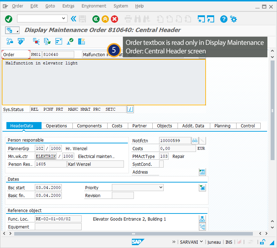Open the System menu
Screen dimensions: 277x248
point(121,6)
